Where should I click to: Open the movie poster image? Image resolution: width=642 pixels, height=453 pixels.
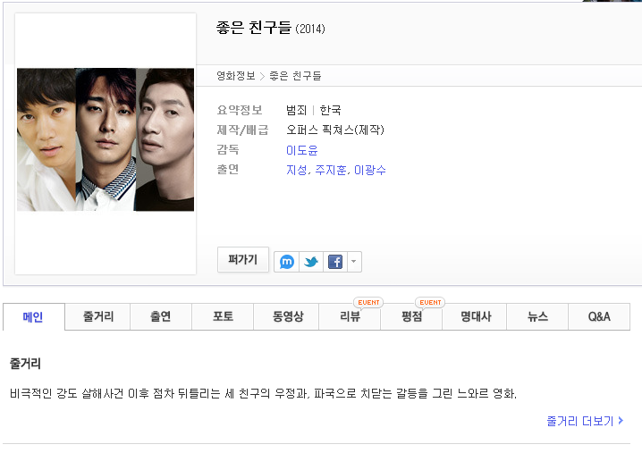click(x=106, y=139)
